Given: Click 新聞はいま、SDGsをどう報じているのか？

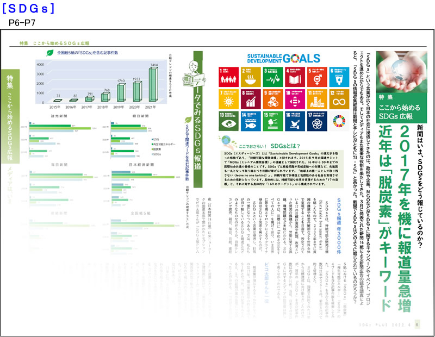Looking at the screenshot, I should [420, 186].
